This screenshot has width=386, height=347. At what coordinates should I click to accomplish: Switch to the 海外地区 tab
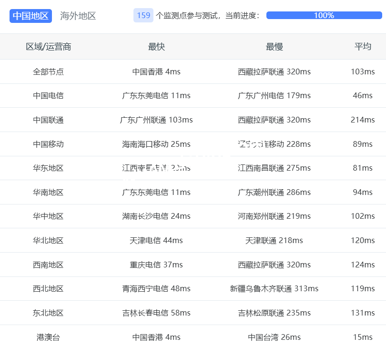78,16
